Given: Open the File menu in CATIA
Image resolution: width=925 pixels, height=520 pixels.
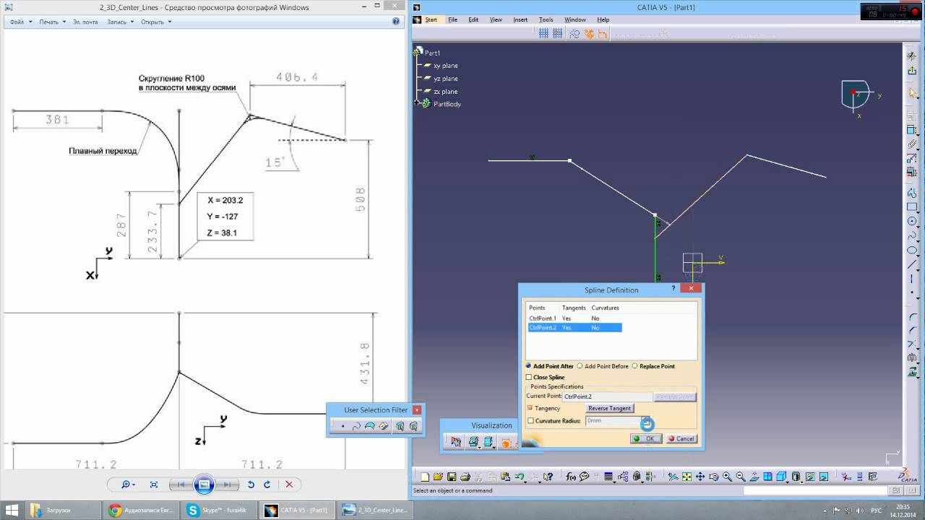Looking at the screenshot, I should click(x=452, y=19).
